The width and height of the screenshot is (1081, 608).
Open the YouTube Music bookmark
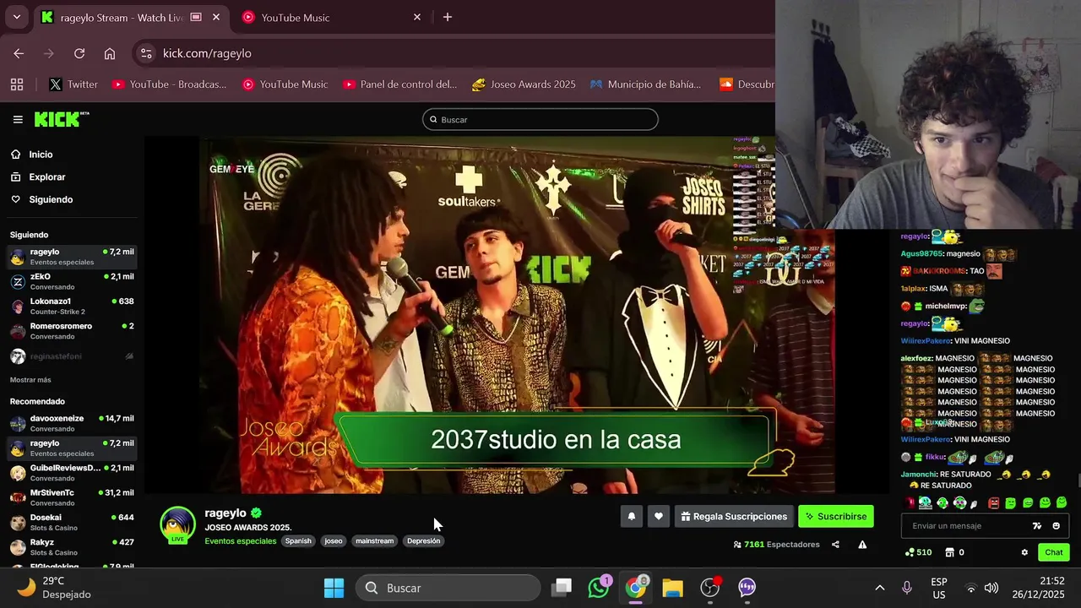click(285, 84)
